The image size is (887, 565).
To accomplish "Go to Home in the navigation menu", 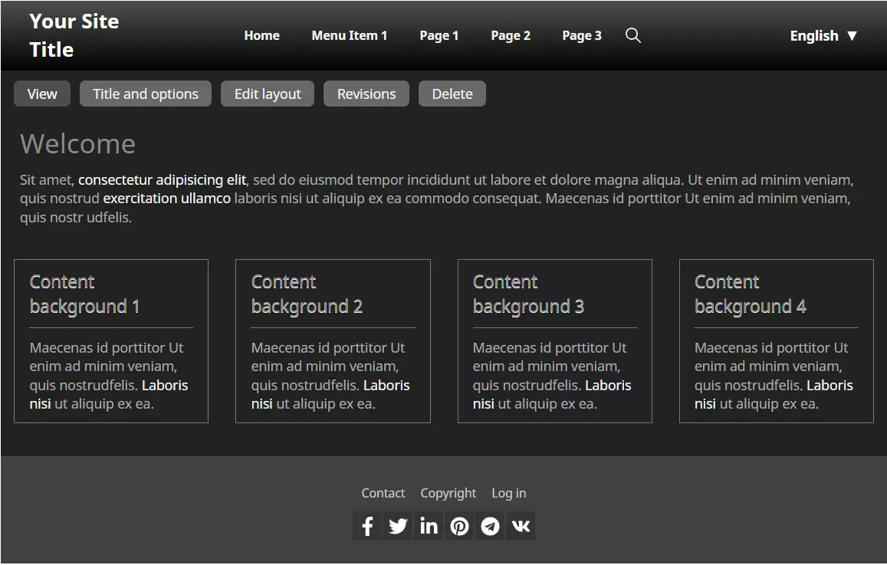I will (x=261, y=35).
